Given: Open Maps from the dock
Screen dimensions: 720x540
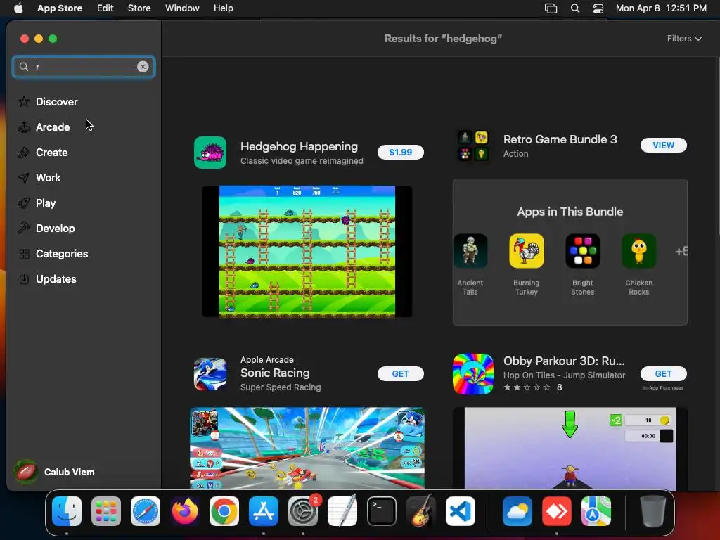Looking at the screenshot, I should [596, 511].
